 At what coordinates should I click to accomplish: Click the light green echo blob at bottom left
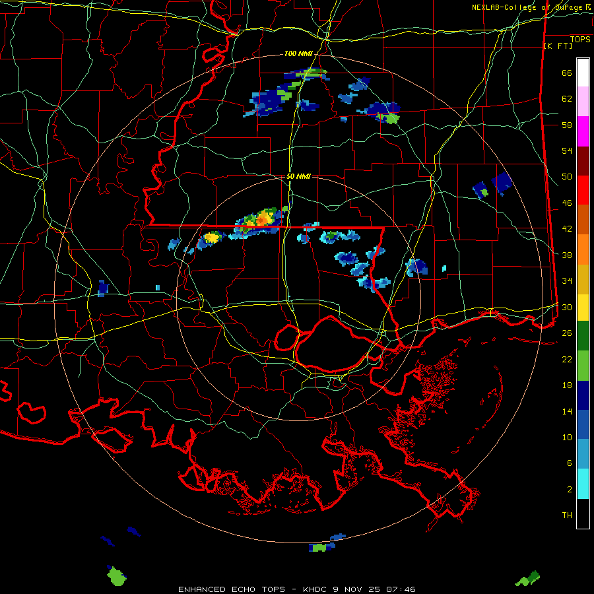click(x=116, y=577)
